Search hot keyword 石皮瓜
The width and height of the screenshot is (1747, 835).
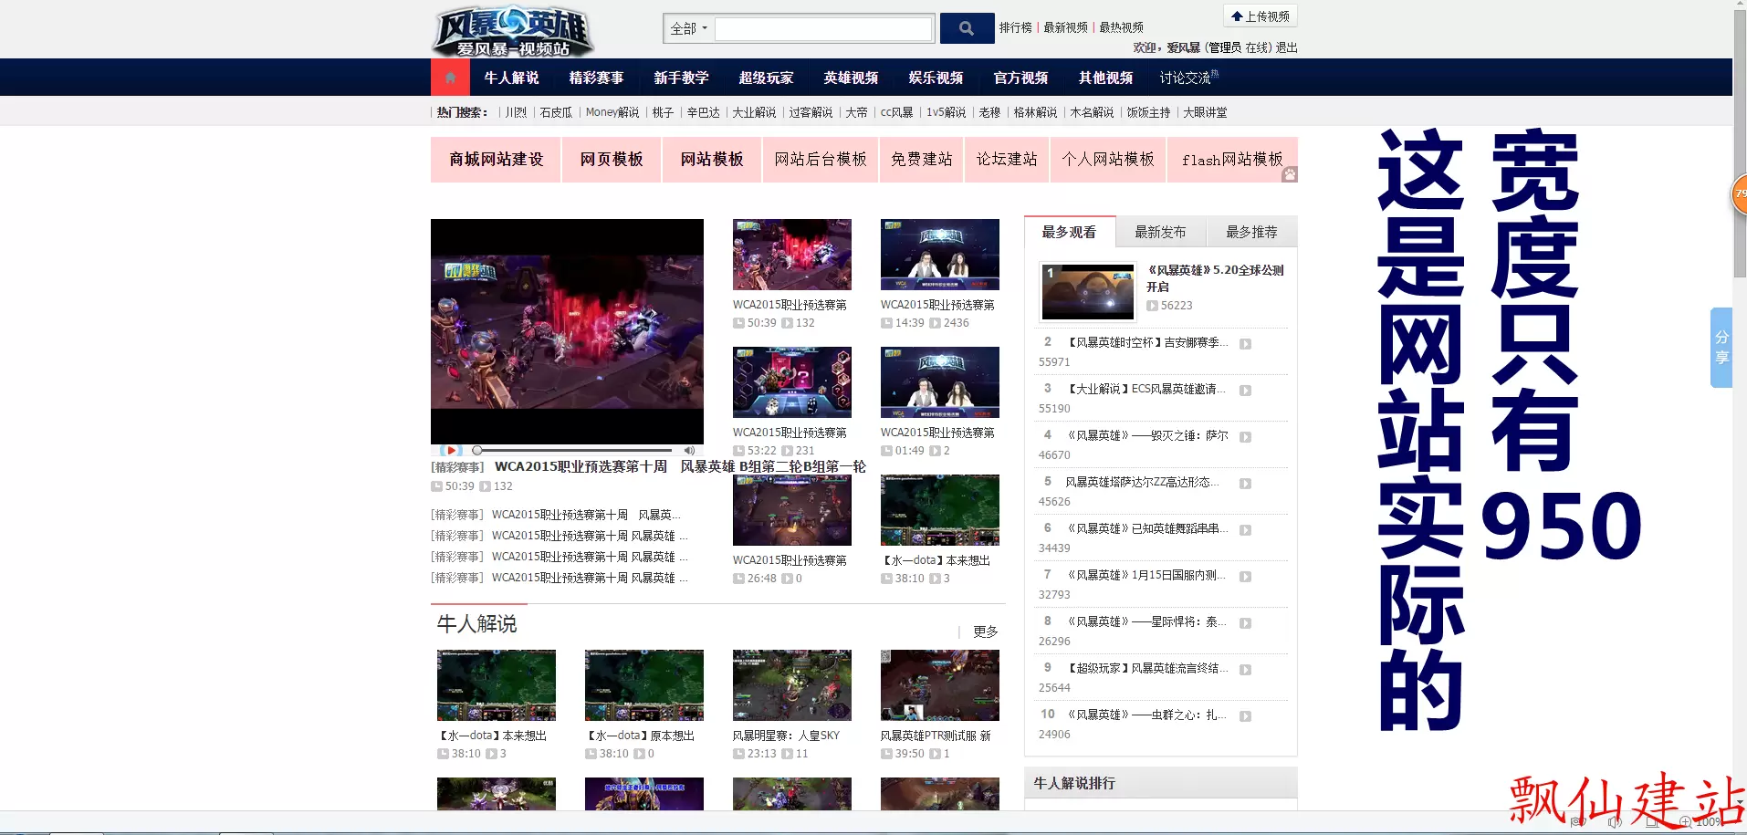pyautogui.click(x=556, y=112)
